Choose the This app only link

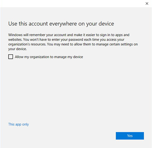point(18,124)
